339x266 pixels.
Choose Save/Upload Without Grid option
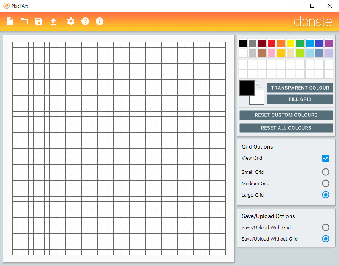pyautogui.click(x=326, y=239)
